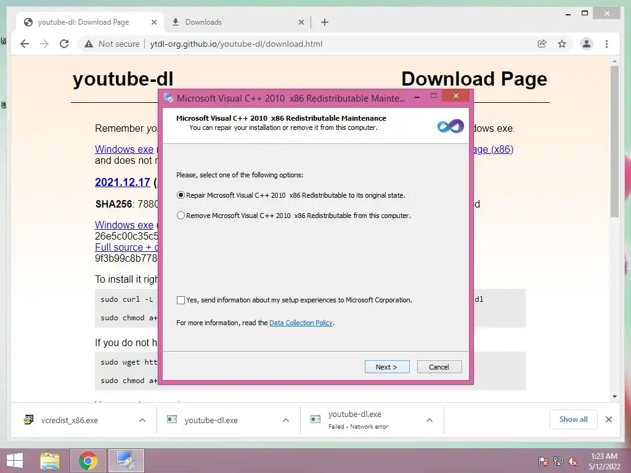Go back using Chrome's back arrow
631x473 pixels.
25,44
